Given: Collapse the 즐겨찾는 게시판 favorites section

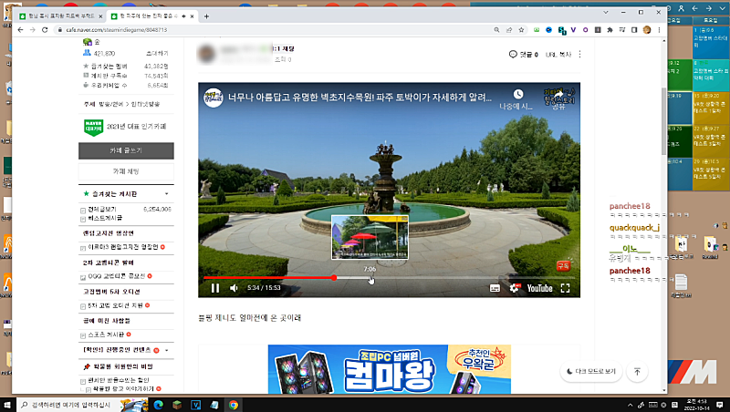Looking at the screenshot, I should click(x=166, y=194).
